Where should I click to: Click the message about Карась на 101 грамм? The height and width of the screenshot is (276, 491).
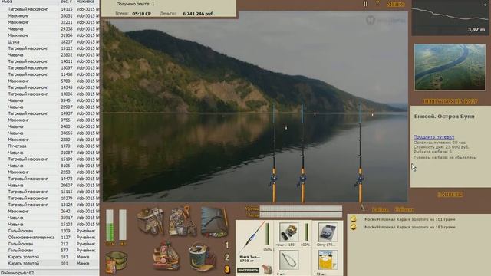tap(410, 220)
